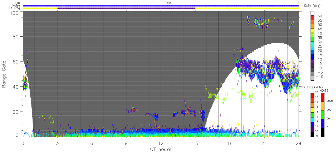Click the white top box of elevation colorbar
Viewport: 336px width, 155px height.
[x=312, y=13]
